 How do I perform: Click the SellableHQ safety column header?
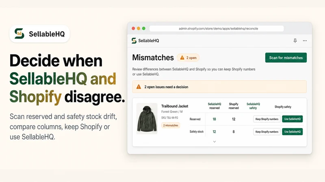coord(253,106)
